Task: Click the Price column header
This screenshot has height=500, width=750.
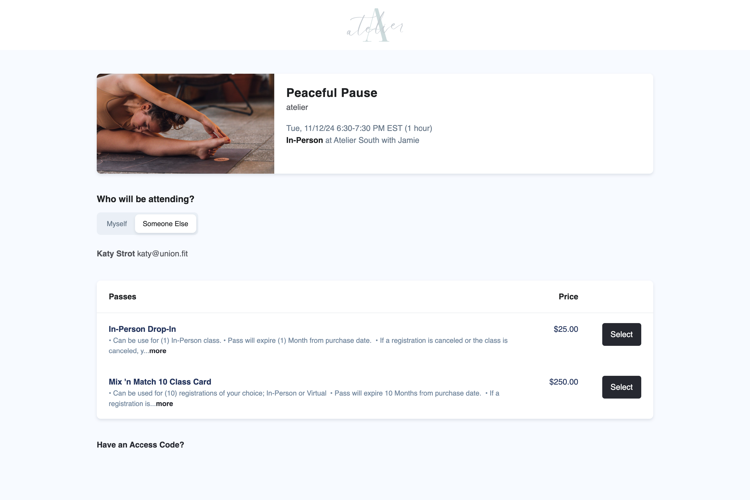Action: pyautogui.click(x=568, y=297)
